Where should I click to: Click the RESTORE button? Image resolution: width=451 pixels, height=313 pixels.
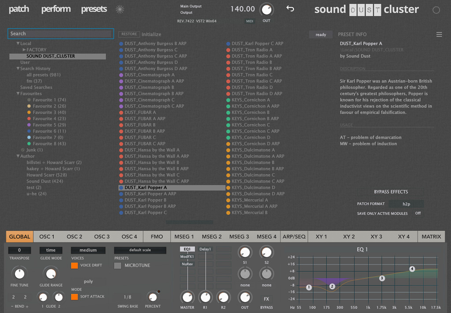pyautogui.click(x=129, y=34)
